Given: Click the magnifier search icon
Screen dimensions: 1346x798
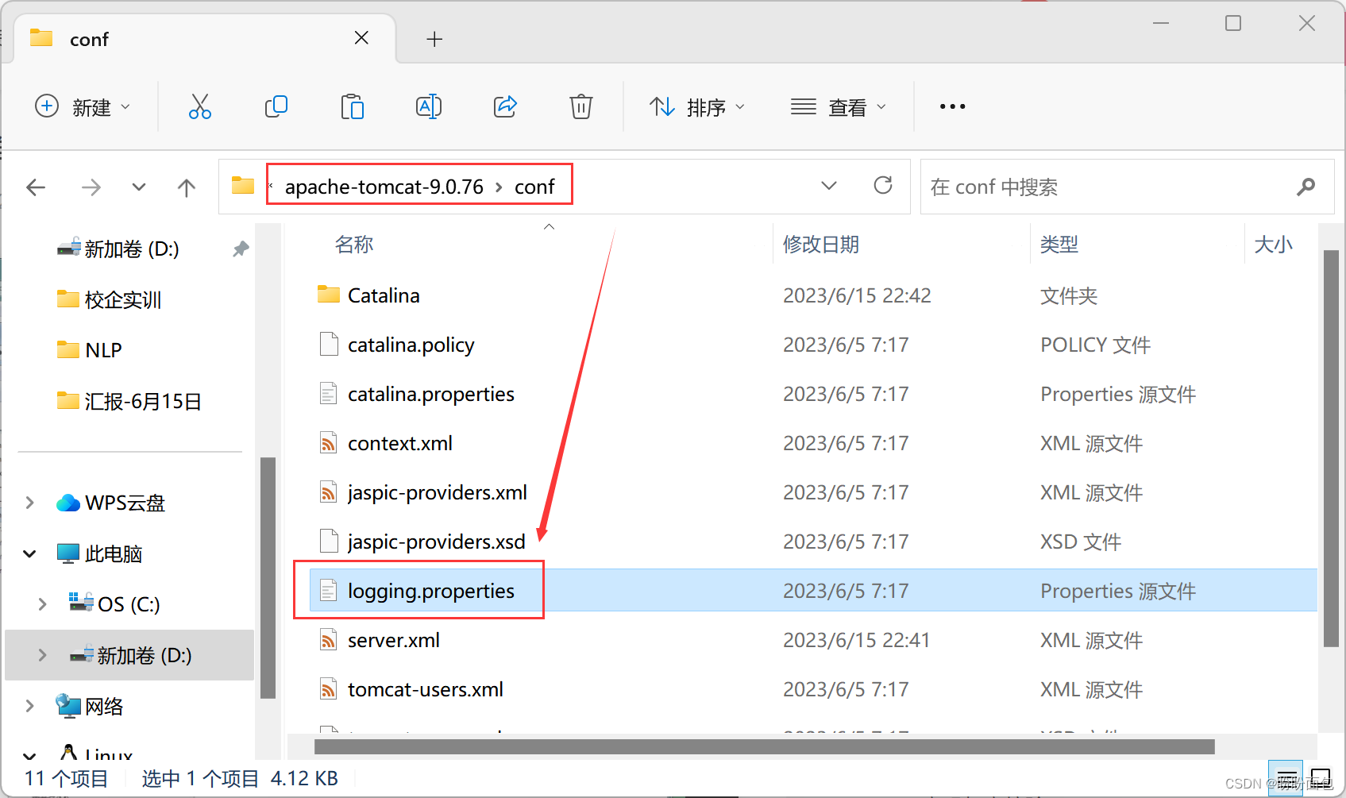Looking at the screenshot, I should (x=1306, y=187).
